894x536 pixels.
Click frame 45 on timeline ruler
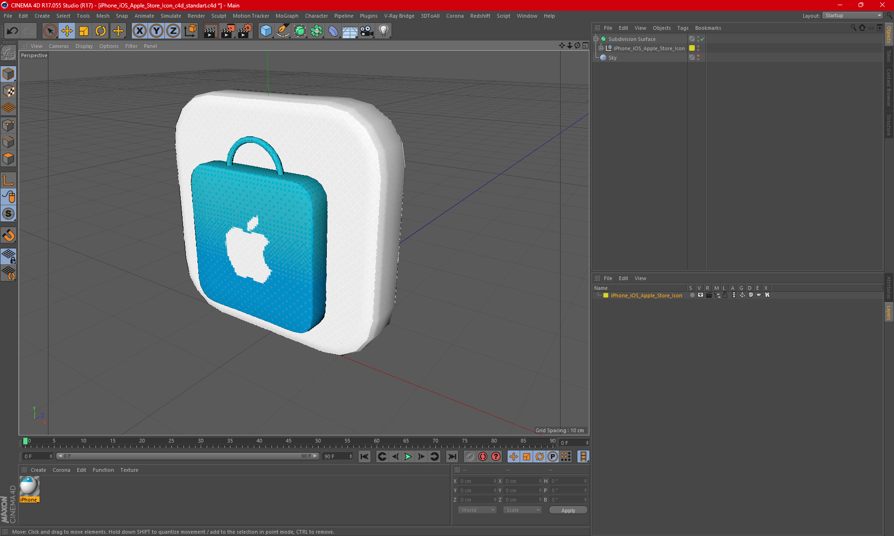tap(289, 442)
